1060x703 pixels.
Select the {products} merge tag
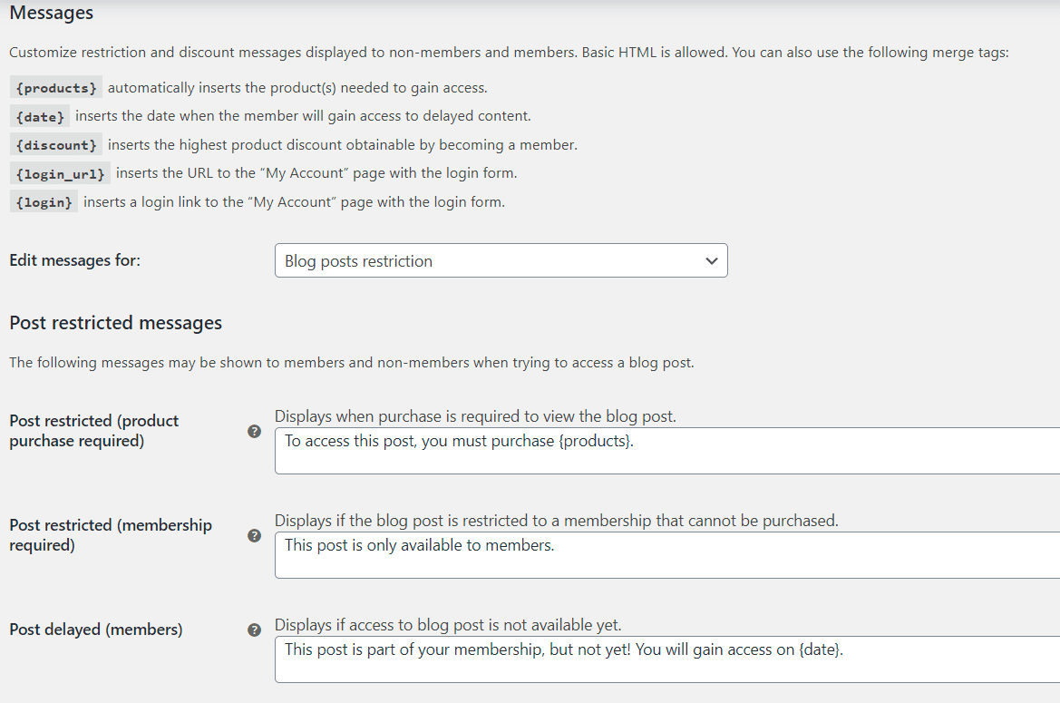click(x=55, y=87)
